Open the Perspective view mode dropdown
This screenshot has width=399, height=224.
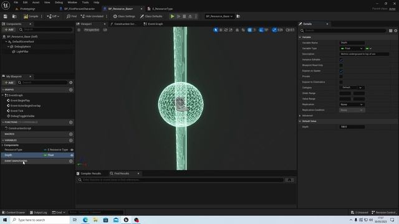[x=92, y=30]
